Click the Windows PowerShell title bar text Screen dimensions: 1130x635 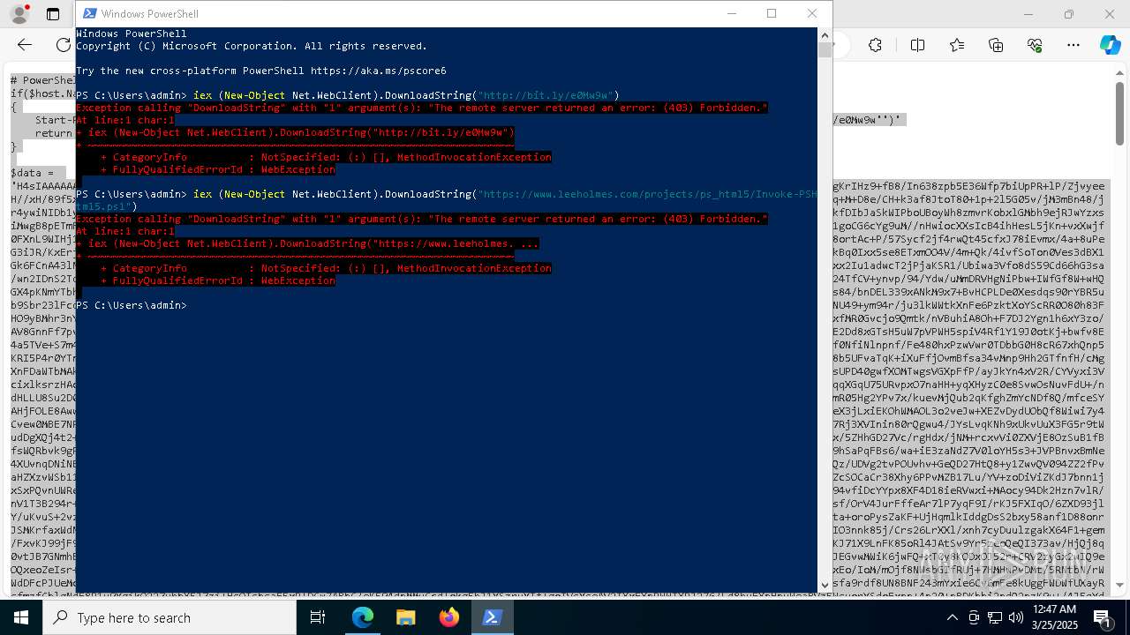pos(150,14)
